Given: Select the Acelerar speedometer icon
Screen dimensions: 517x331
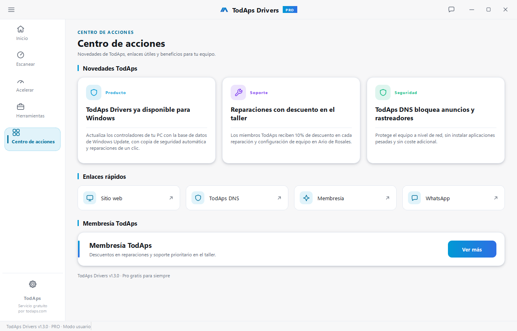Looking at the screenshot, I should click(21, 82).
